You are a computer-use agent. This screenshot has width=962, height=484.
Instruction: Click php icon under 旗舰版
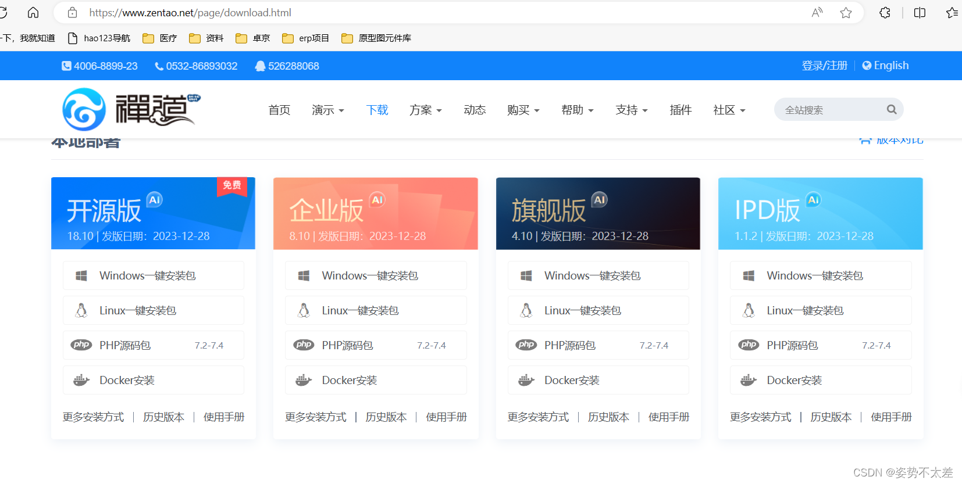tap(526, 345)
